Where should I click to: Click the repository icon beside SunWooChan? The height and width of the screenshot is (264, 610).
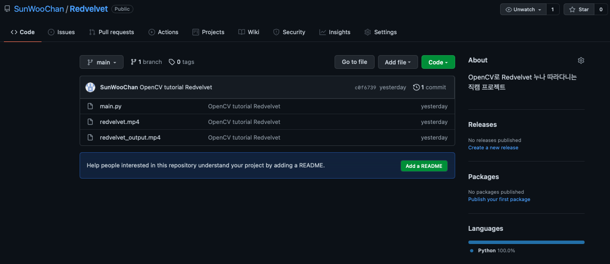click(x=7, y=9)
